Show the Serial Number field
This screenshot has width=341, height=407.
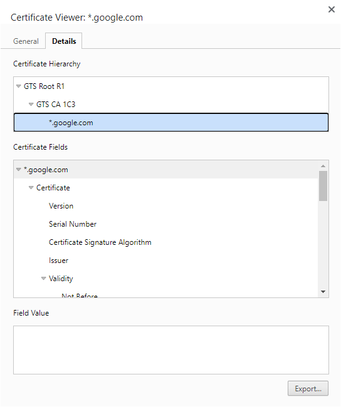tap(166, 224)
